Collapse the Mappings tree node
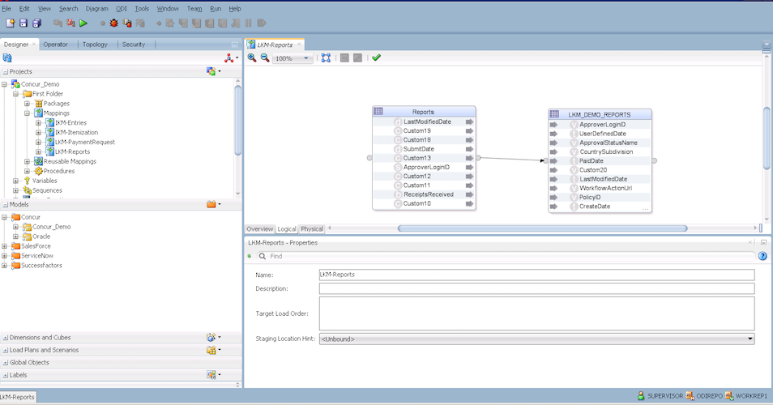 27,113
